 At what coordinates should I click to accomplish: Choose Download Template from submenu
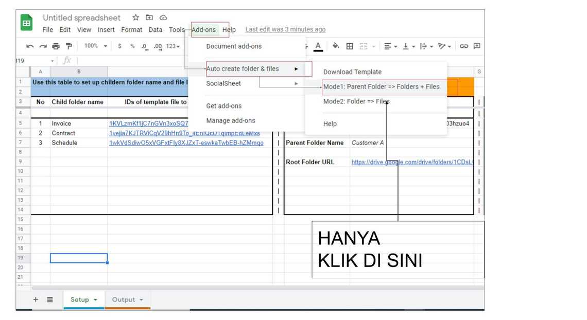point(352,72)
